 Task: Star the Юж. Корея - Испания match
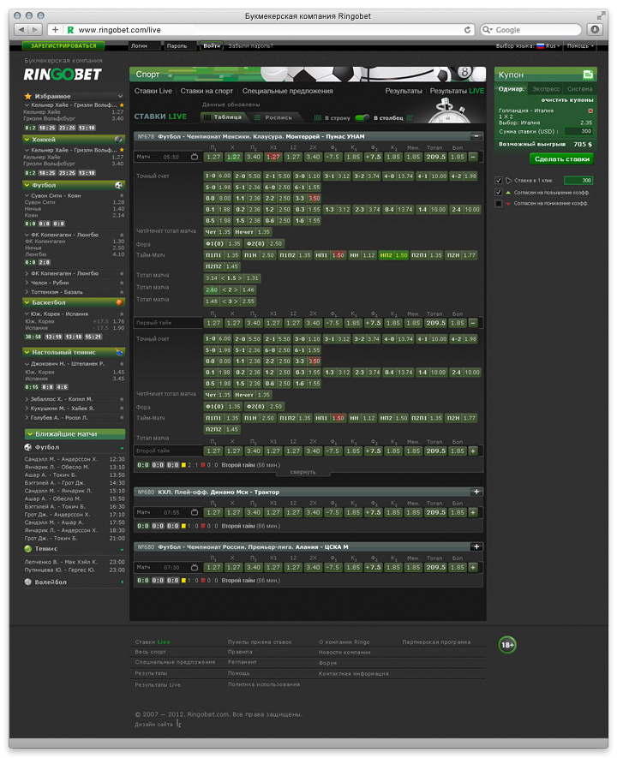pyautogui.click(x=122, y=313)
